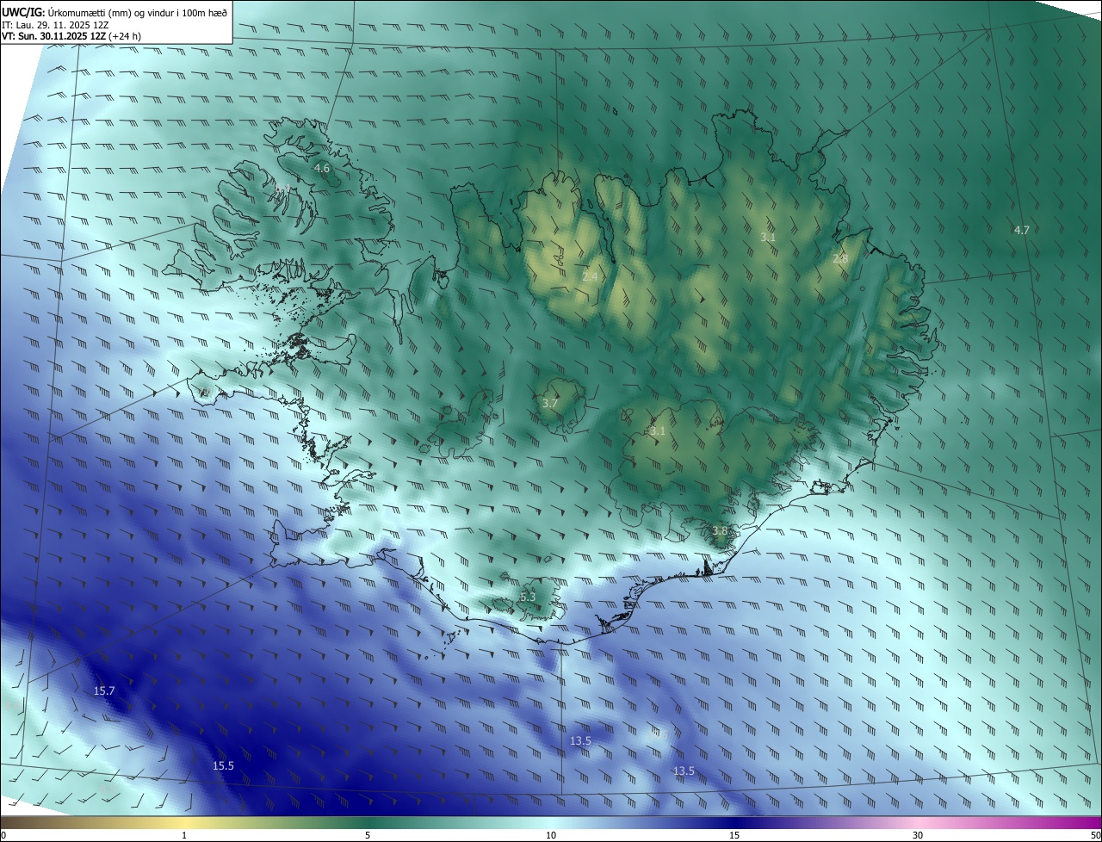The height and width of the screenshot is (842, 1102).
Task: Click the colorbar label 1
Action: click(x=184, y=835)
